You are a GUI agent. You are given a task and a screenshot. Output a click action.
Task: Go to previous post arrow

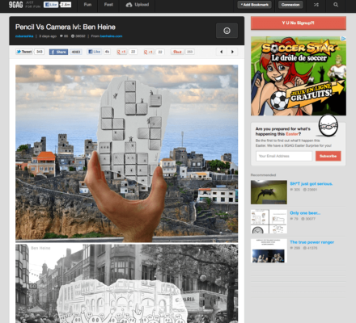point(222,52)
